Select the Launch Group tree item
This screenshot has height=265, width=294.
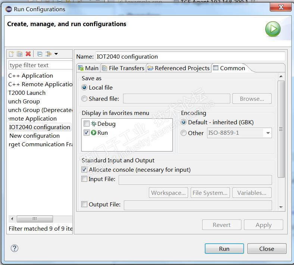[x=24, y=102]
